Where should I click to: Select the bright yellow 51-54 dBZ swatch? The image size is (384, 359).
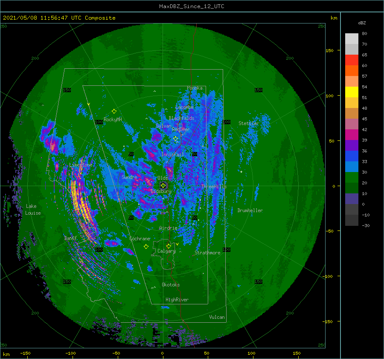coord(352,92)
